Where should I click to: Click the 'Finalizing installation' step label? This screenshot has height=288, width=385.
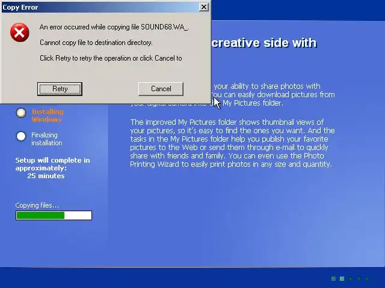point(47,139)
